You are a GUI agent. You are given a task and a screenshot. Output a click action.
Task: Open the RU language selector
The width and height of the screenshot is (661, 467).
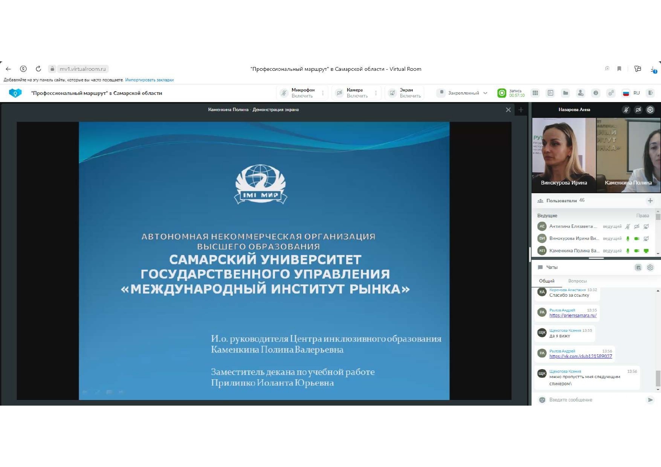632,93
